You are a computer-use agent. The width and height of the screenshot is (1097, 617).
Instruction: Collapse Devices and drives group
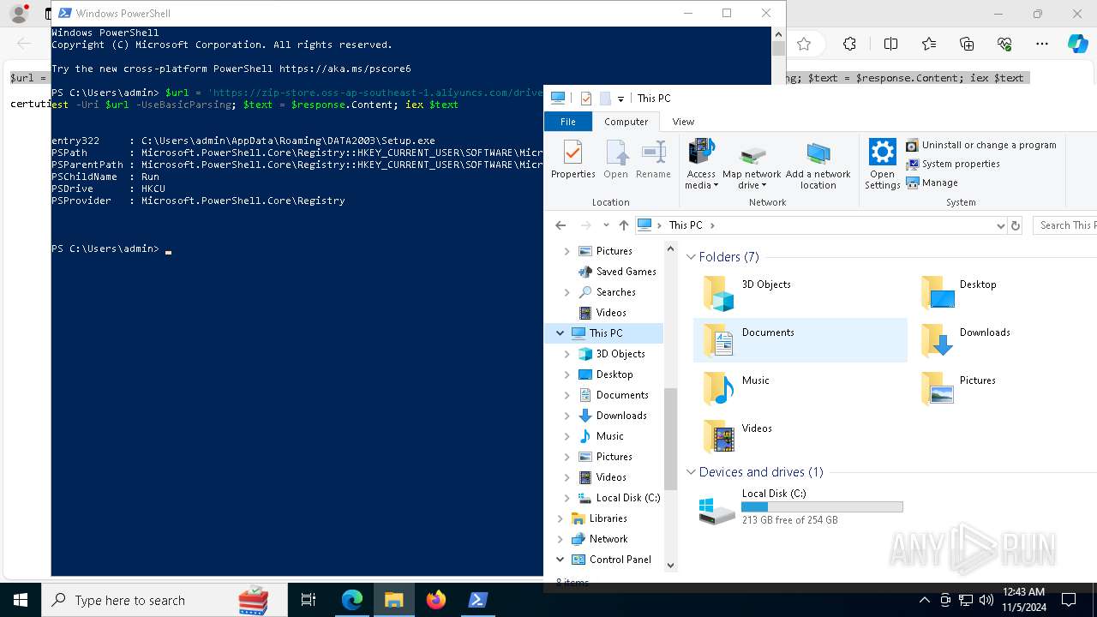[x=691, y=472]
